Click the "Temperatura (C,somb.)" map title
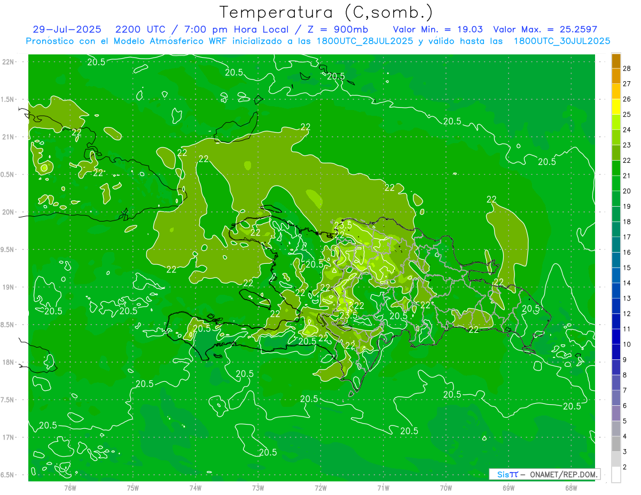The image size is (641, 495). (x=326, y=12)
